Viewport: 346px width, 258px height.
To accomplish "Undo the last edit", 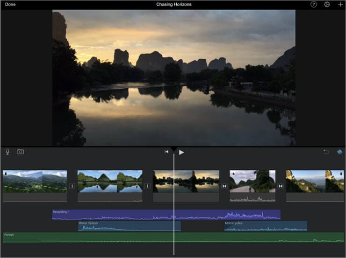I will (x=326, y=152).
